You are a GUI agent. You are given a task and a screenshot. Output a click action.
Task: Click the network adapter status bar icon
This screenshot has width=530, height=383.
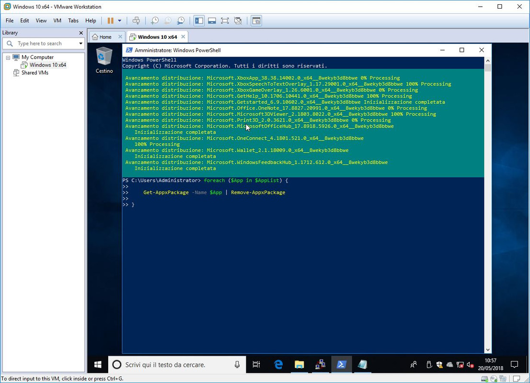tap(503, 379)
